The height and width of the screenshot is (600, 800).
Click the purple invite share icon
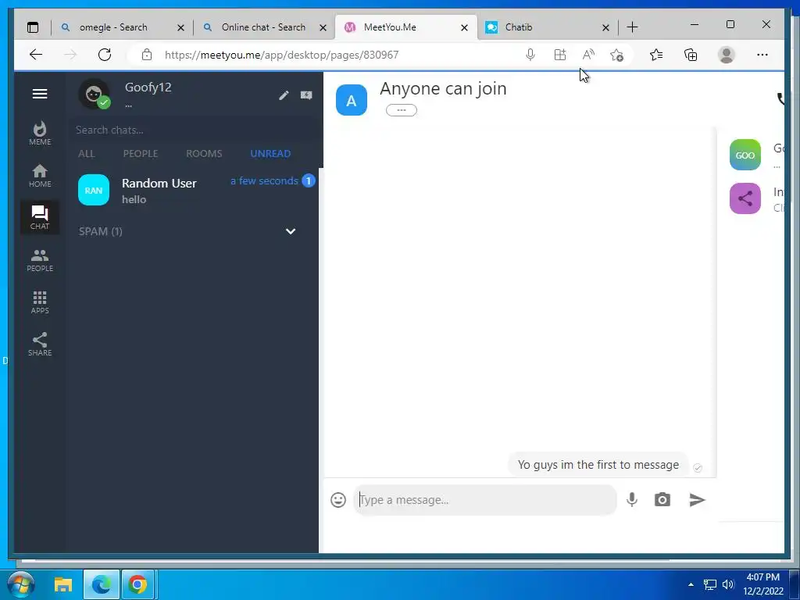[745, 198]
